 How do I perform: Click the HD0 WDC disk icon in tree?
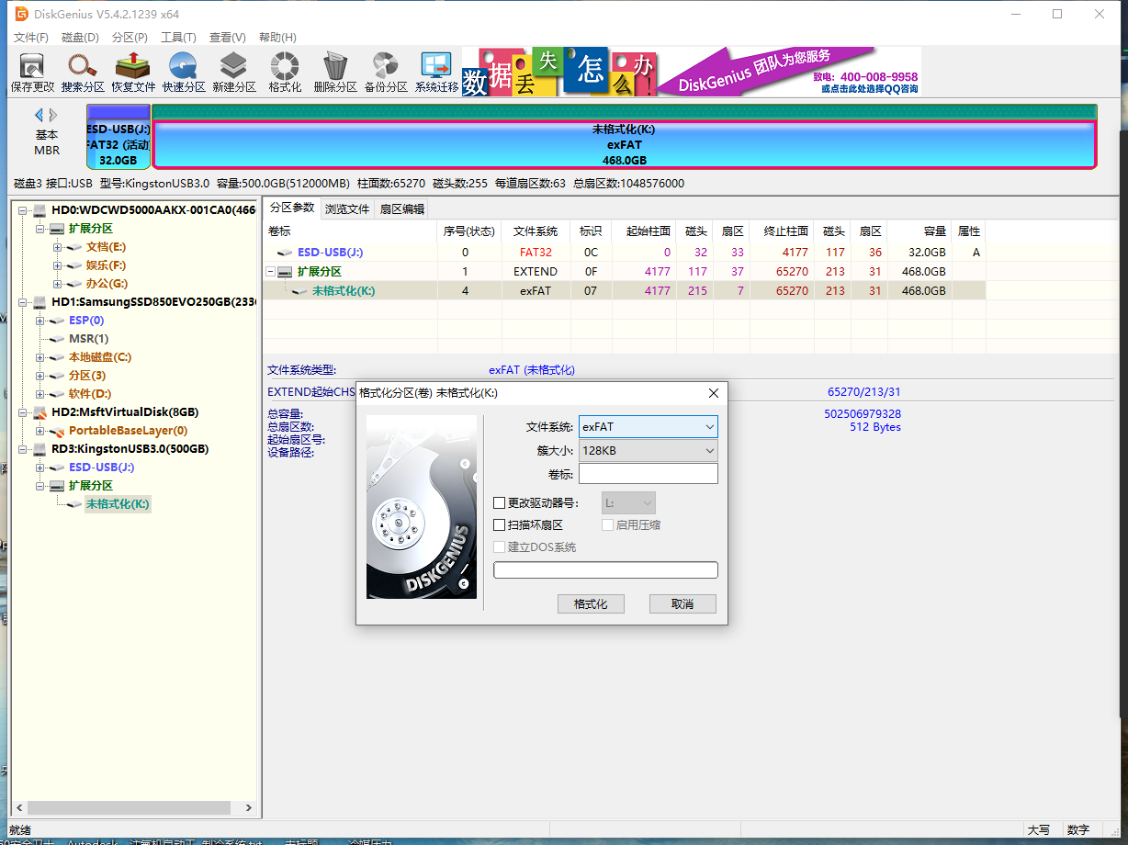(39, 210)
